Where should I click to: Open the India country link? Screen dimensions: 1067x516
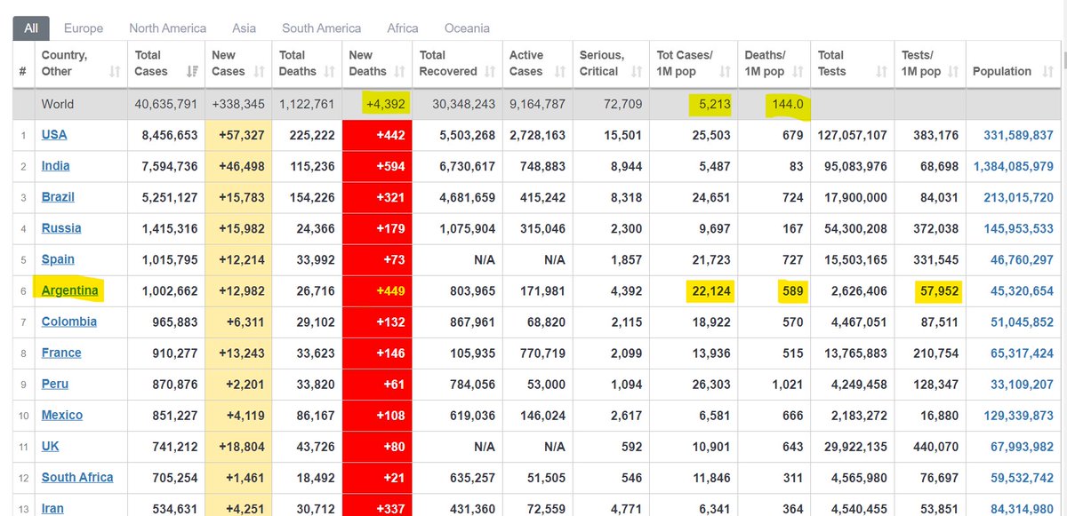[55, 166]
